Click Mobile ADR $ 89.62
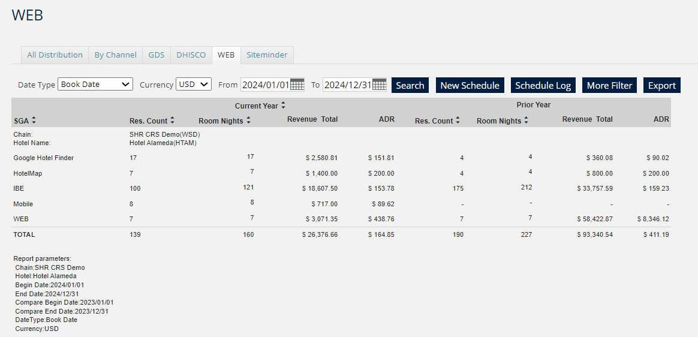This screenshot has width=698, height=337. pos(383,204)
